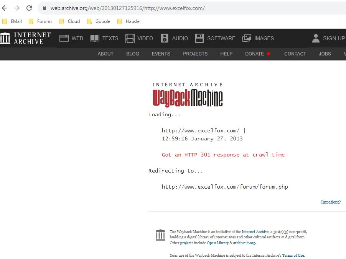The height and width of the screenshot is (259, 346).
Task: Click the Images picture icon
Action: pos(247,38)
